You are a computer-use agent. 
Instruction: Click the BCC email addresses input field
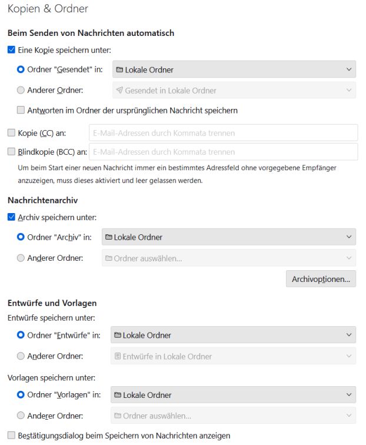click(223, 152)
